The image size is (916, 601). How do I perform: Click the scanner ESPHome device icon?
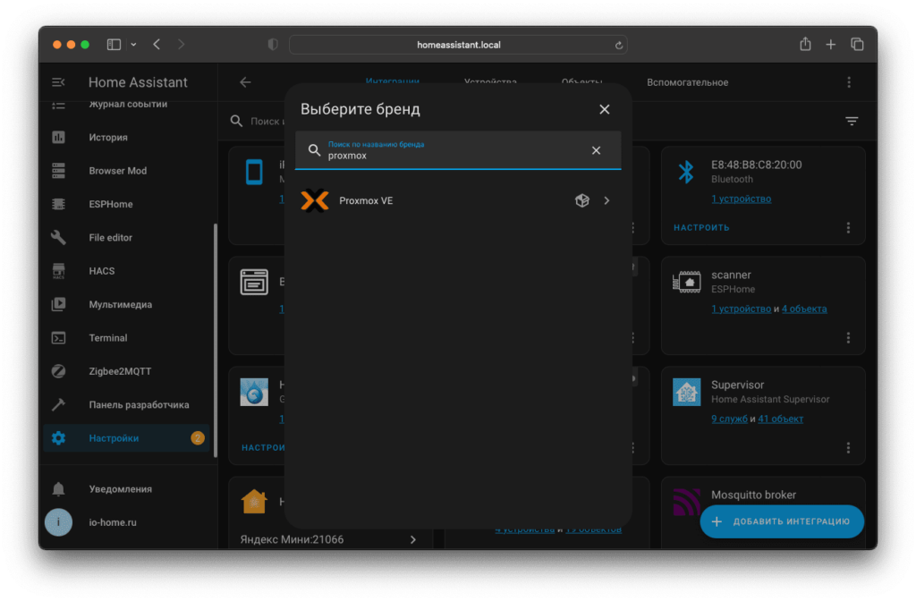[x=686, y=282]
